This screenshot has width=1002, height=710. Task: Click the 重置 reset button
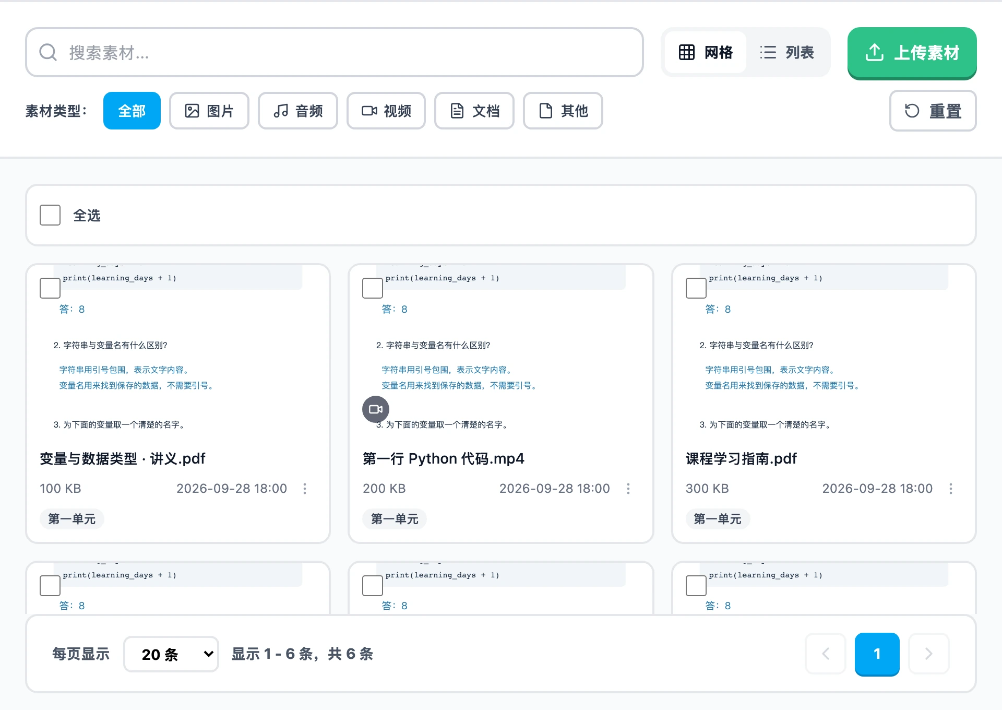click(933, 111)
